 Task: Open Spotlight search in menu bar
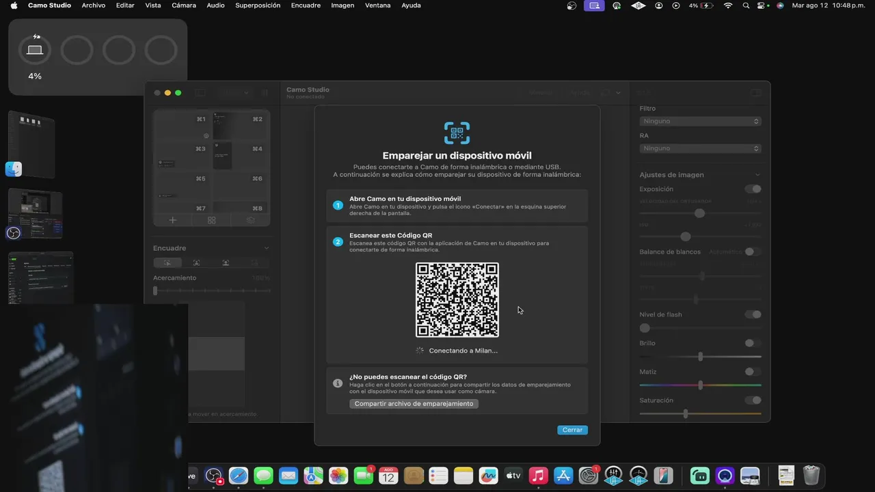click(747, 5)
